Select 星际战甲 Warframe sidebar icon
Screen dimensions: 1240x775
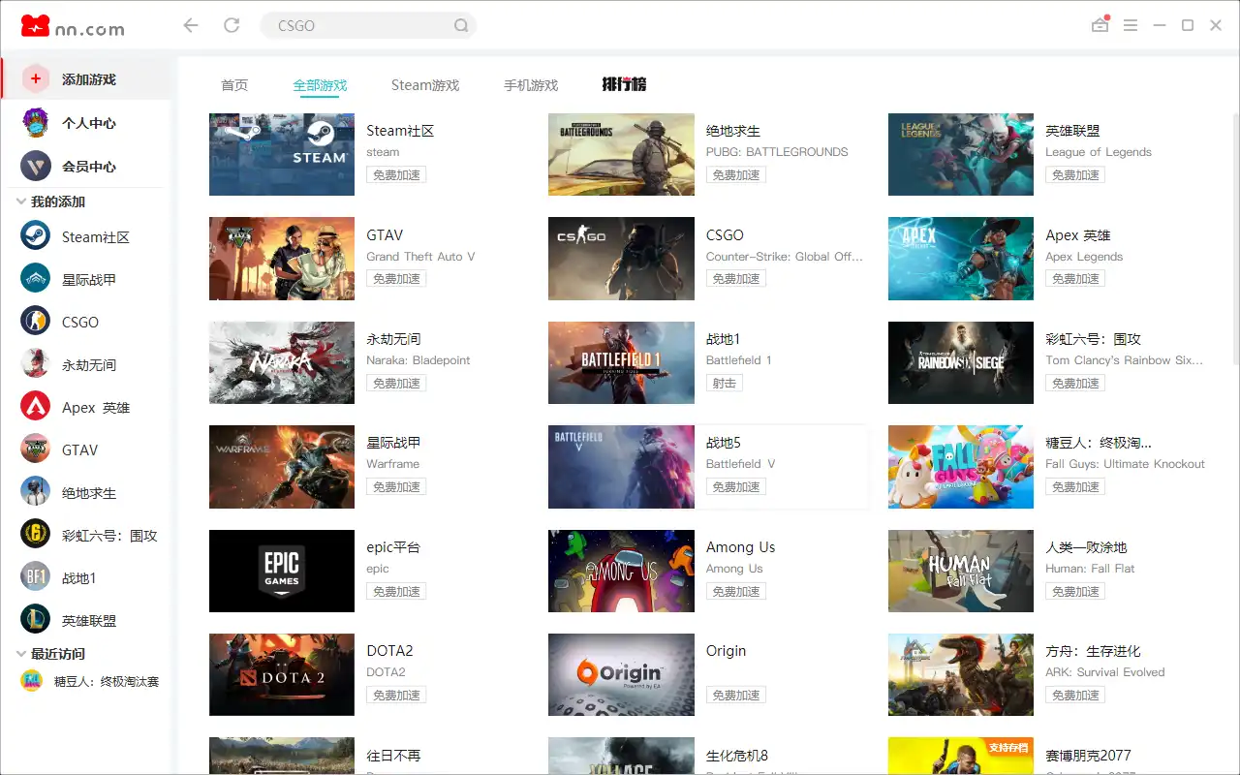pyautogui.click(x=36, y=279)
